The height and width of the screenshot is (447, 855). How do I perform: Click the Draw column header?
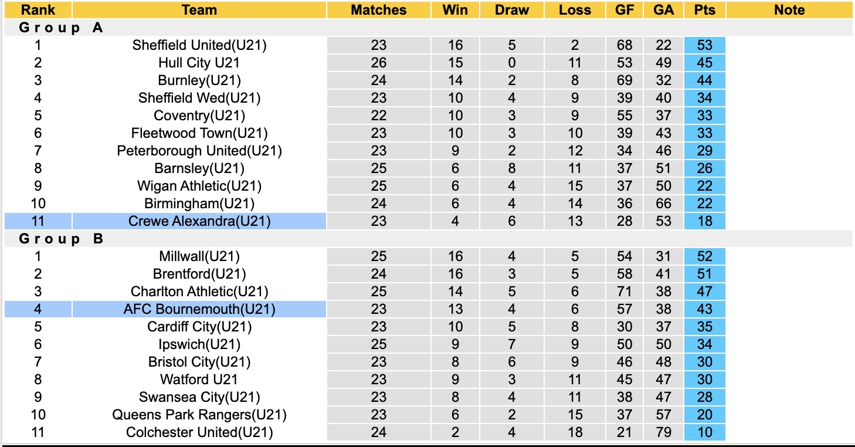512,10
